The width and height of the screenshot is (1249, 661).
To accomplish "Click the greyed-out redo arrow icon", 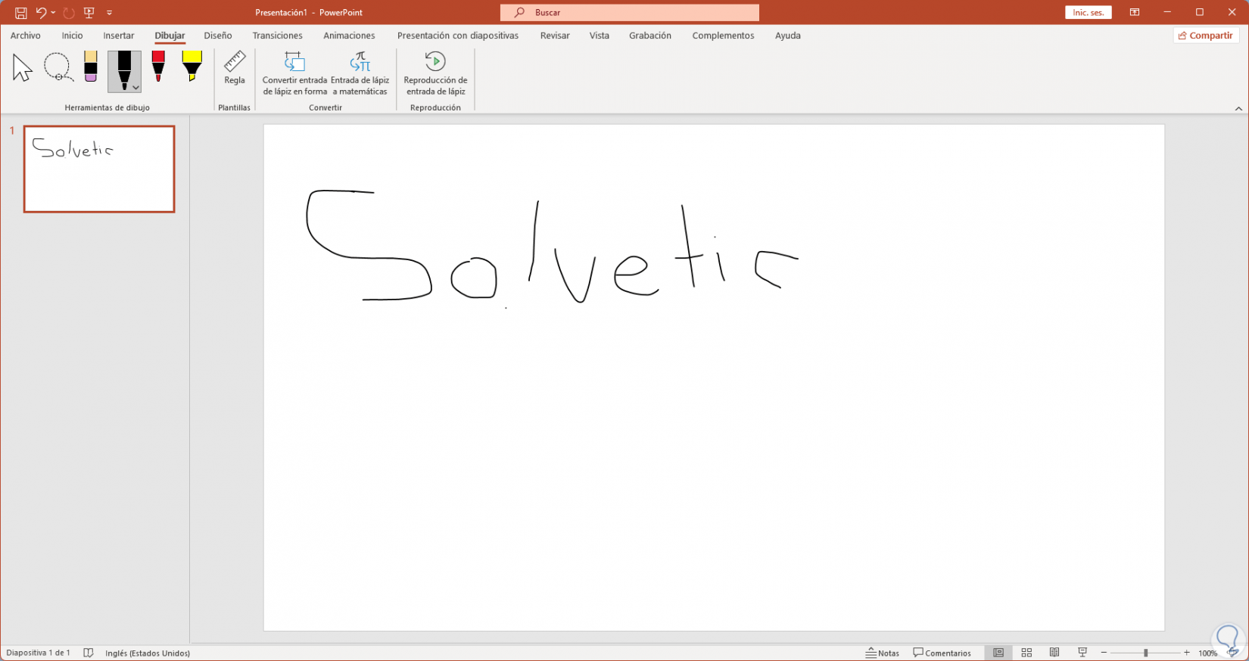I will click(x=69, y=13).
